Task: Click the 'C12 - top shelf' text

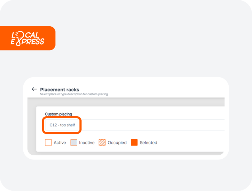Action: point(62,125)
